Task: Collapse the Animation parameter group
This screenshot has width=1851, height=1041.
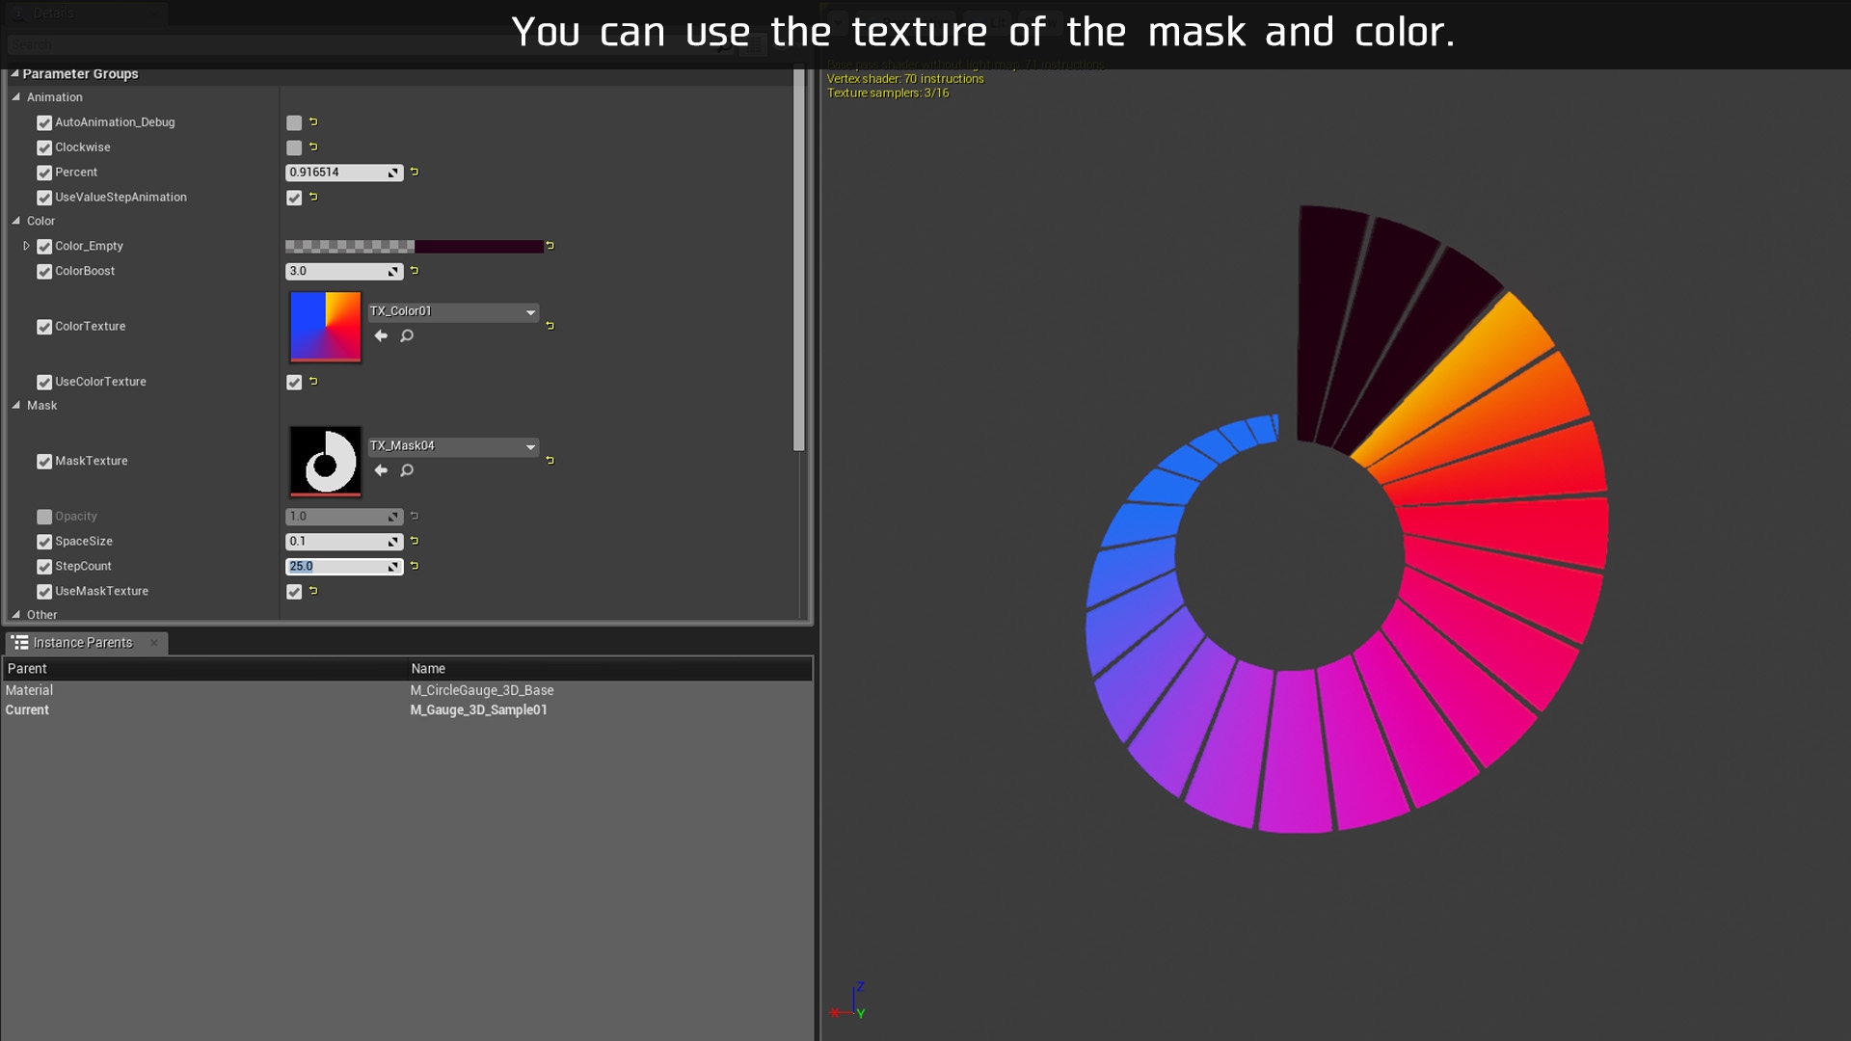Action: 16,97
